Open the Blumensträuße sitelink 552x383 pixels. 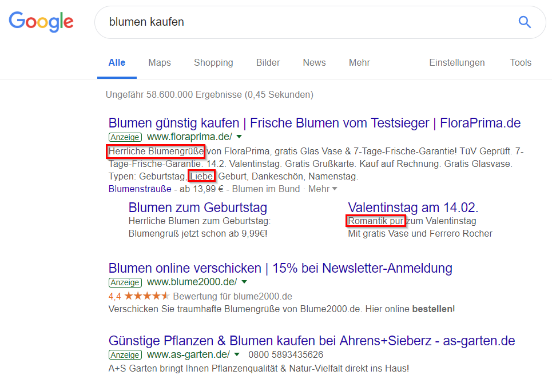140,189
